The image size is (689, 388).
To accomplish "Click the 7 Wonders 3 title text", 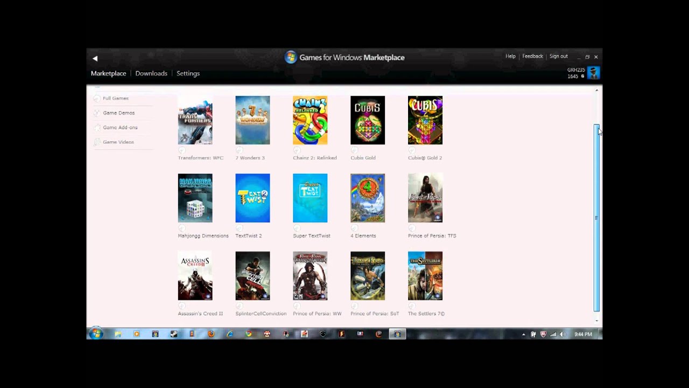I will 250,158.
